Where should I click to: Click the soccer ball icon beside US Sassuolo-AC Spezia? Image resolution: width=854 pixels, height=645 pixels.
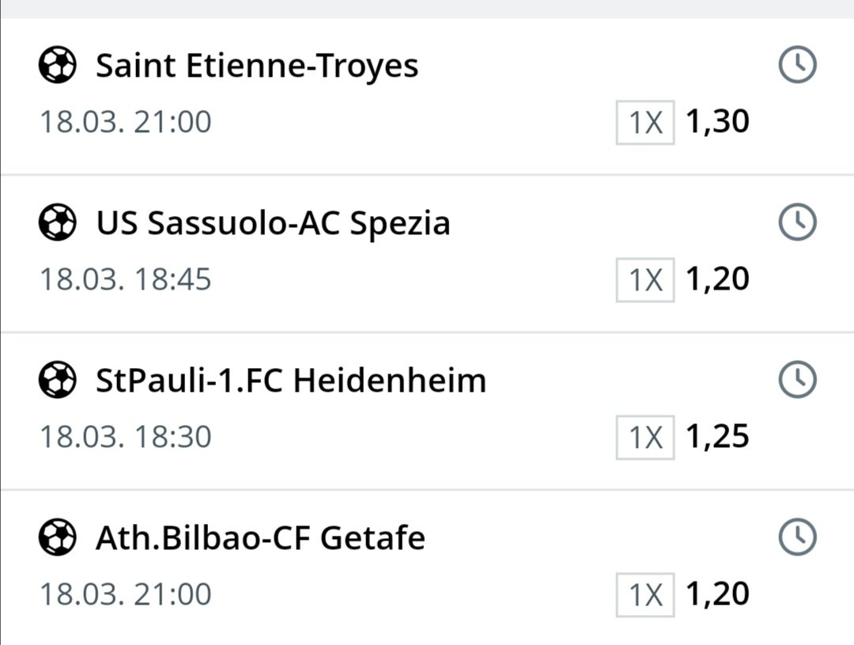[57, 223]
